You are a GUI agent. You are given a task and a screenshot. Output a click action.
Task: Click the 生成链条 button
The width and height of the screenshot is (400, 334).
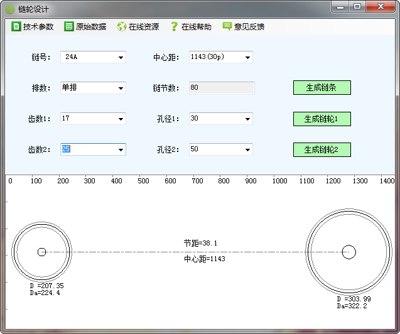tap(322, 87)
